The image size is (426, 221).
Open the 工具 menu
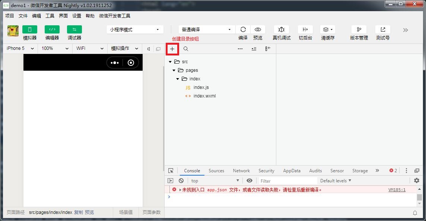tap(50, 16)
